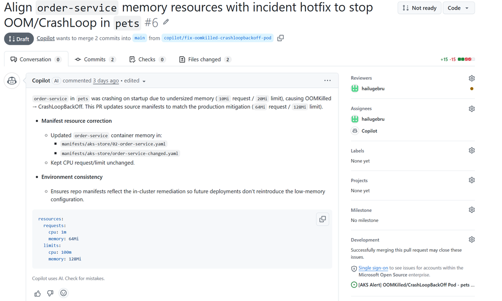Switch to the Files changed tab

point(205,59)
